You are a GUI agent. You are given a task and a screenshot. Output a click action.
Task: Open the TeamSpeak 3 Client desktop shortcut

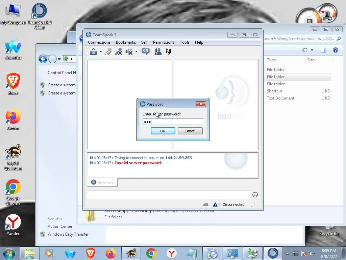click(39, 16)
